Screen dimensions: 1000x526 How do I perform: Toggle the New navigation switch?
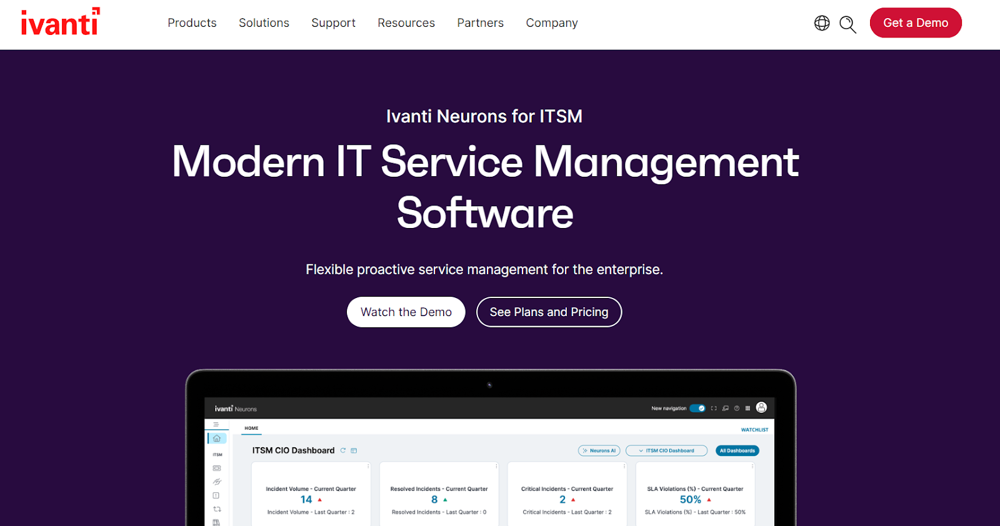[697, 409]
